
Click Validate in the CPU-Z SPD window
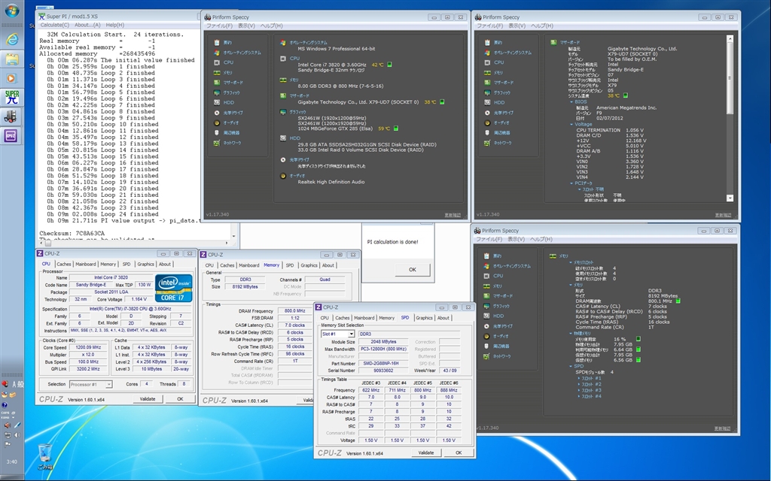click(425, 452)
